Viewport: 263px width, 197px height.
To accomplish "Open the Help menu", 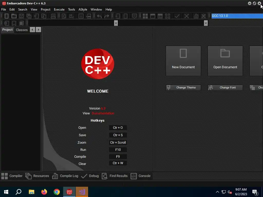I will coord(109,9).
